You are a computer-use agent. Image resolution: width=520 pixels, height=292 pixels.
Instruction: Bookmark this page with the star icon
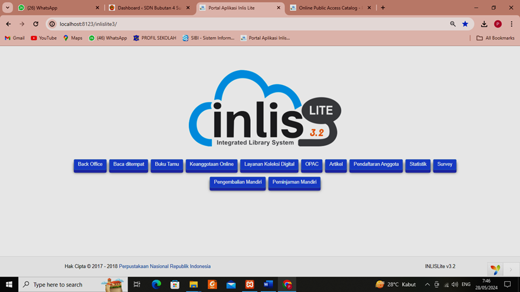pyautogui.click(x=465, y=24)
